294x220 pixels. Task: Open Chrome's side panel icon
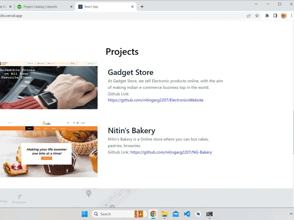tap(275, 16)
